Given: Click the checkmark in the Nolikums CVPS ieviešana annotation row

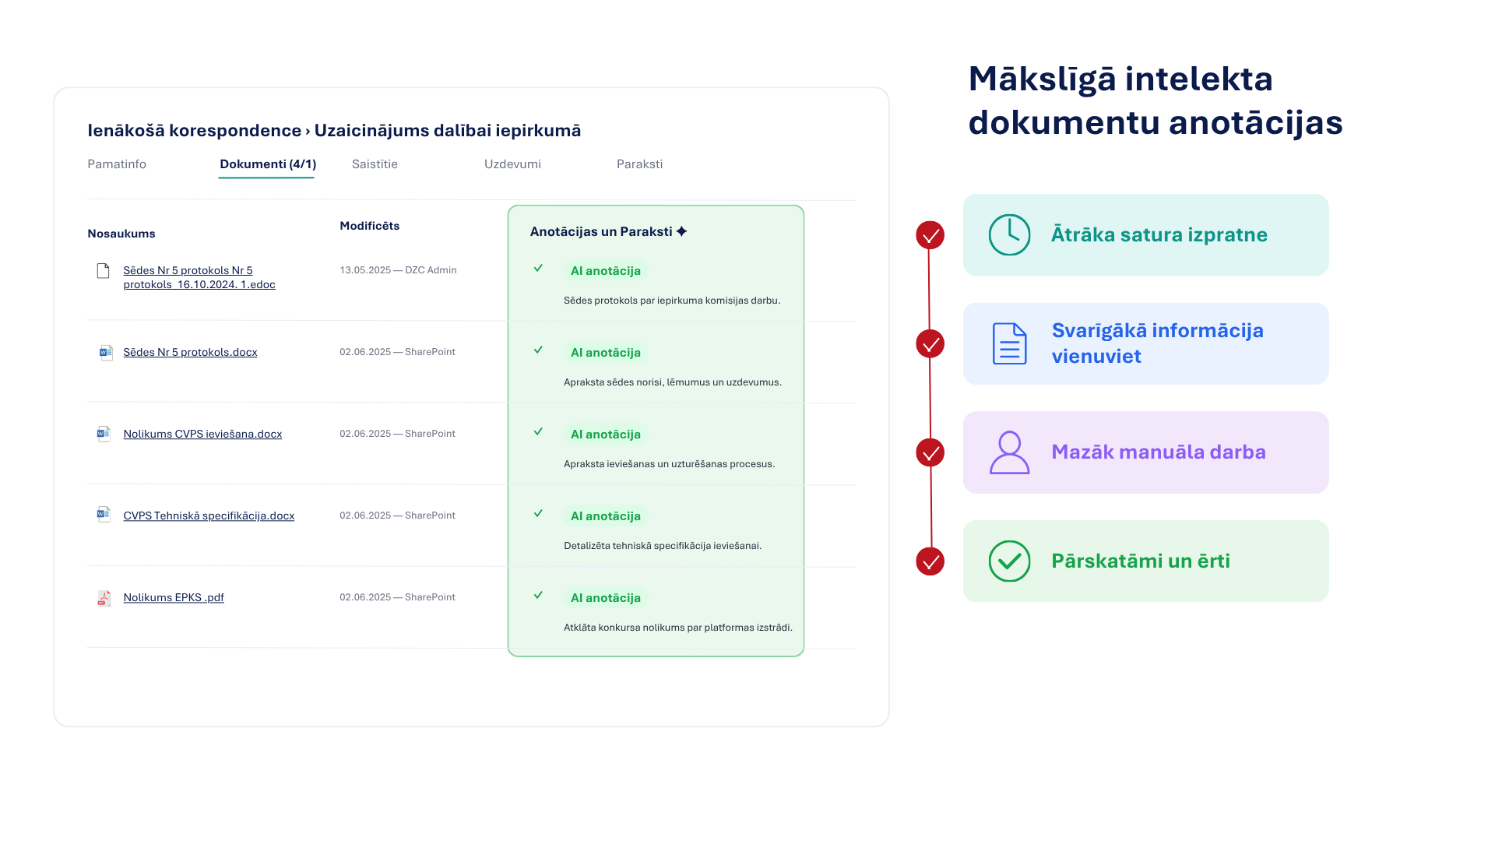Looking at the screenshot, I should coord(538,431).
